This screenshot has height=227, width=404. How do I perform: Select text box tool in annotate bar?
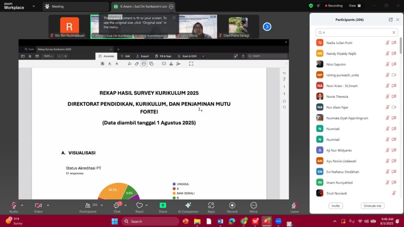[144, 64]
